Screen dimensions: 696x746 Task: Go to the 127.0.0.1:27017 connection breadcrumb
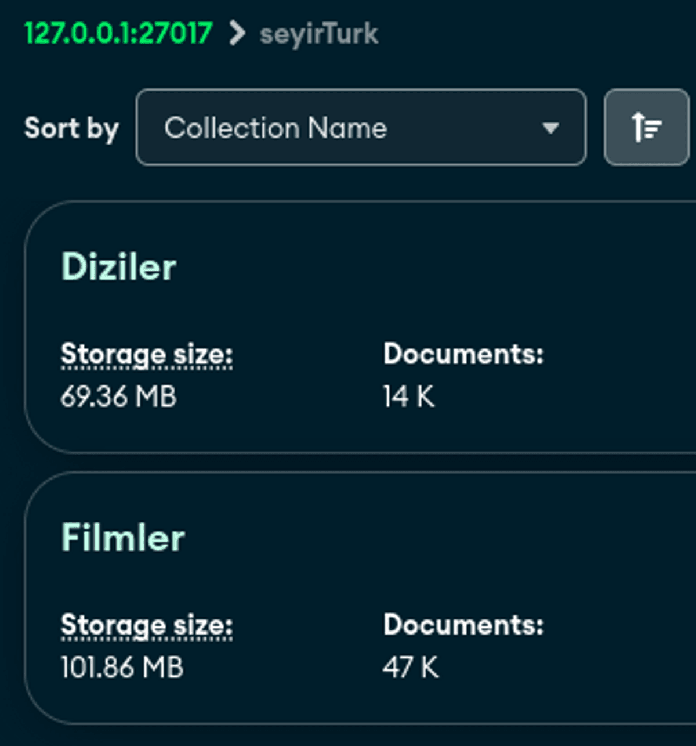click(x=118, y=33)
